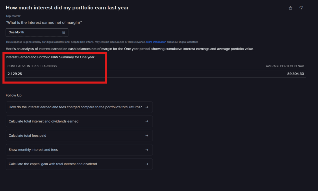The image size is (318, 191).
Task: Select follow-up comparing interest and fees to returns
Action: coord(75,107)
